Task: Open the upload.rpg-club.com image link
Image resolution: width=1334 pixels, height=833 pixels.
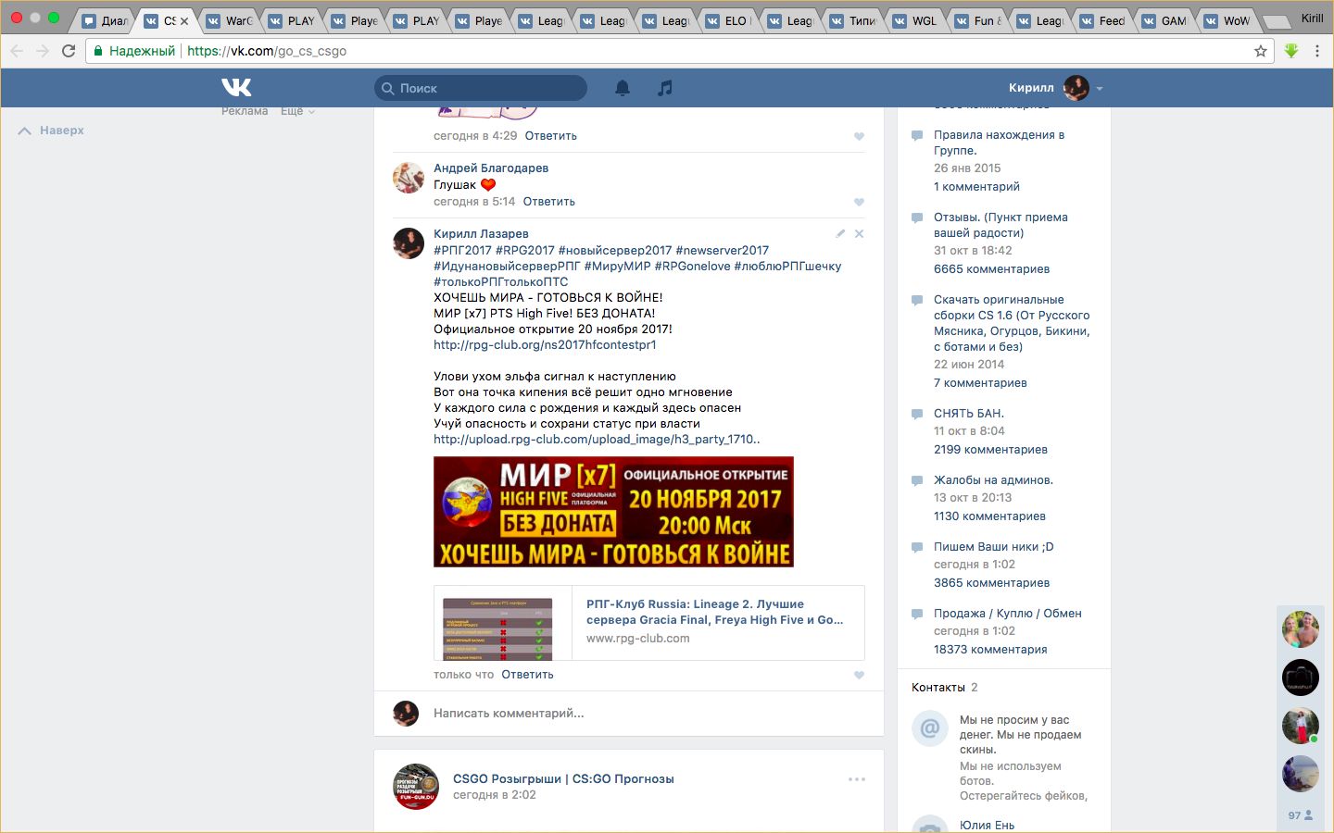Action: (597, 440)
